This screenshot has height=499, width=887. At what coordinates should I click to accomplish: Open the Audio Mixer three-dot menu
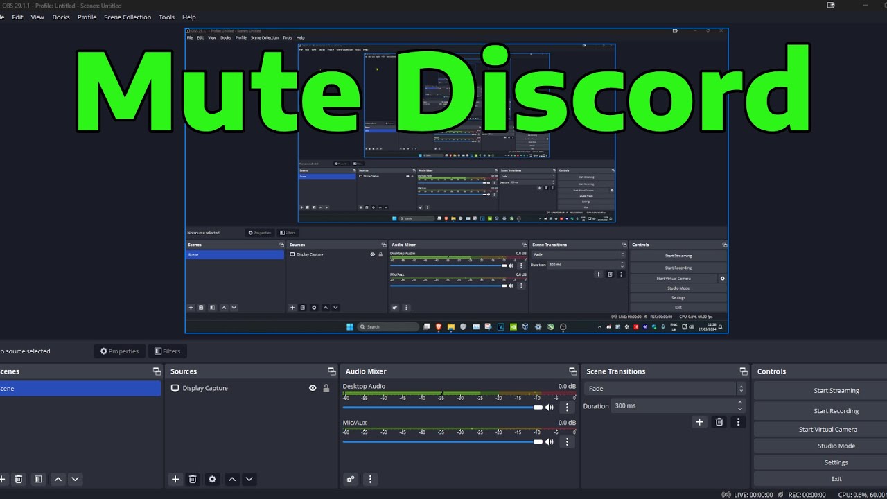(370, 479)
